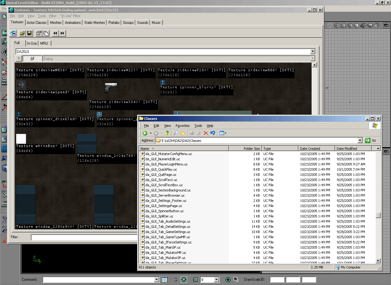391x285 pixels.
Task: Select the whiteBox texture thumbnail
Action: (x=21, y=139)
